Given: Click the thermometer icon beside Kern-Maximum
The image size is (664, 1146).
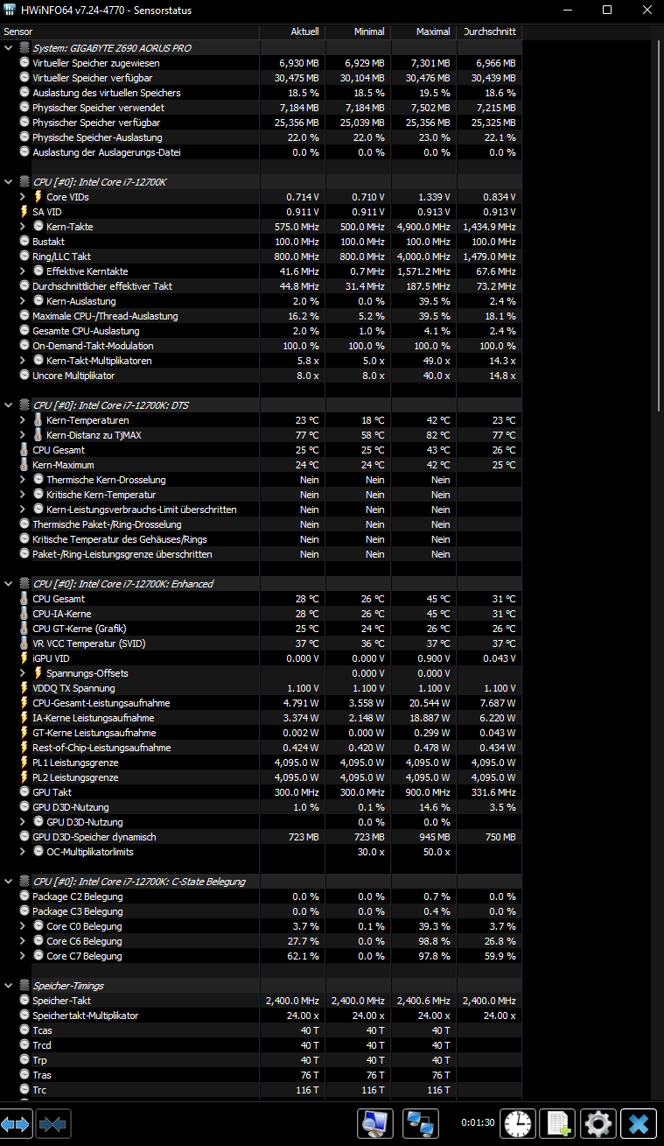Looking at the screenshot, I should pos(24,465).
